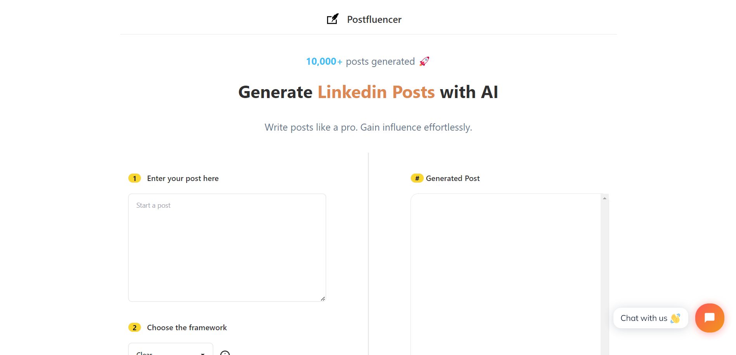
Task: Click the Postfluencer title in the header
Action: point(374,19)
